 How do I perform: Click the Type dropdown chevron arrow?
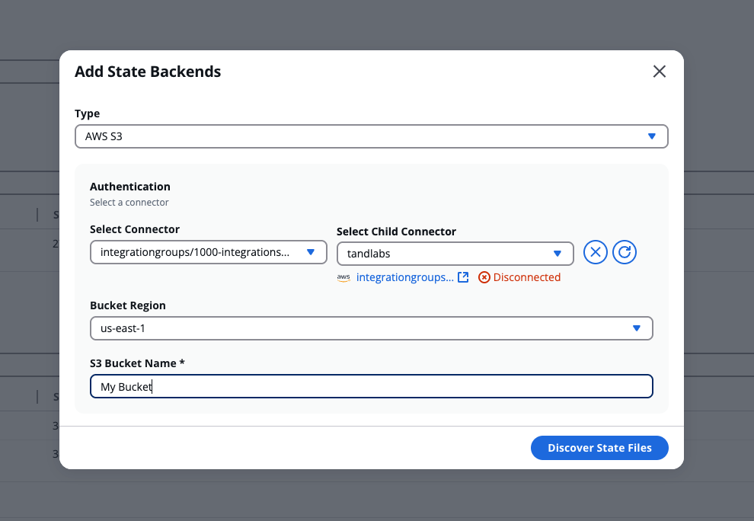click(652, 136)
